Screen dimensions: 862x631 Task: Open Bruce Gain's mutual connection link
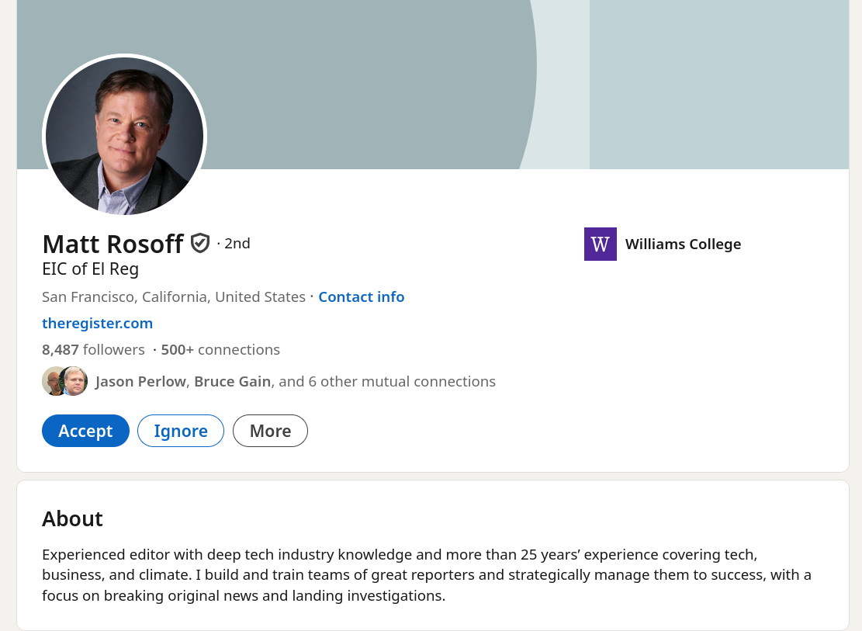[232, 381]
